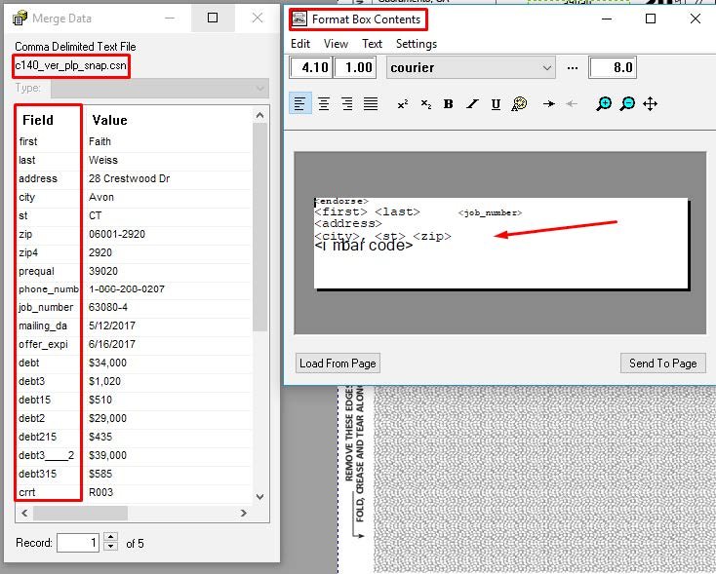Click the 4.10 width field
The image size is (716, 574).
310,67
